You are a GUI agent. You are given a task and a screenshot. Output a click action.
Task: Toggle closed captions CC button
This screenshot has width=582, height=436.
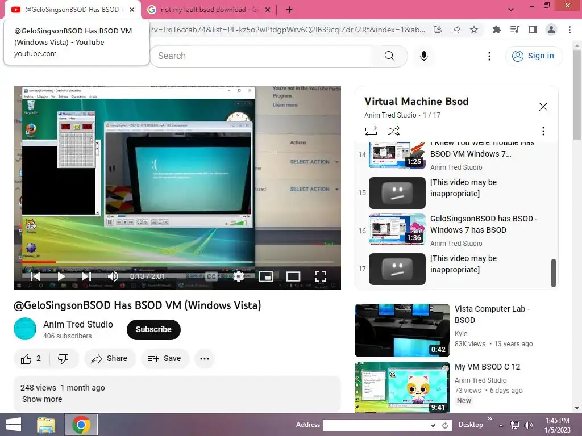pyautogui.click(x=211, y=276)
